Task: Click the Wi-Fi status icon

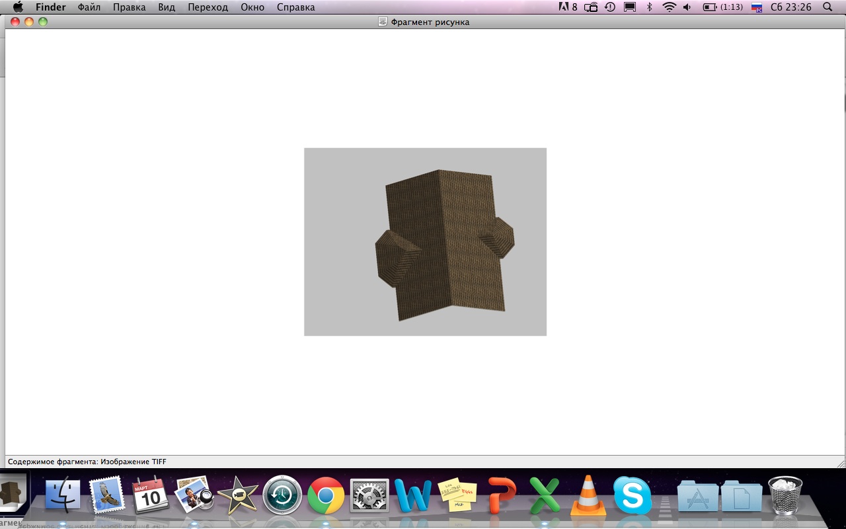Action: tap(670, 7)
